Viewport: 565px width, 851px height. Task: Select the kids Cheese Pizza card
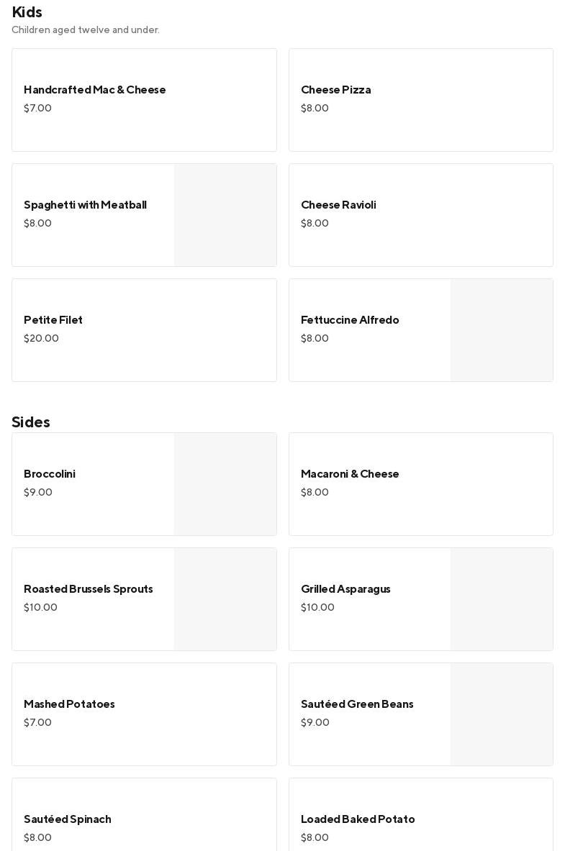tap(421, 100)
